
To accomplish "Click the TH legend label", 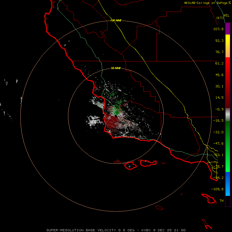I will pos(221,201).
